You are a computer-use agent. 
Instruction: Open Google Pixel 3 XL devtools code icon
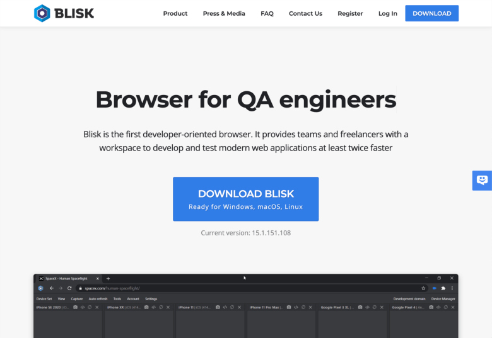click(367, 307)
